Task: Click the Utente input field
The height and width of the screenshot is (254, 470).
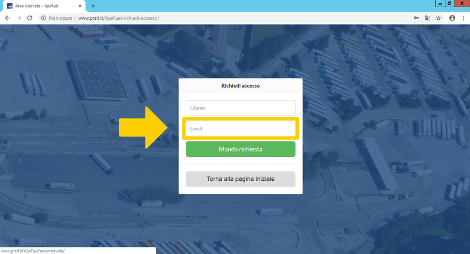Action: (x=241, y=108)
